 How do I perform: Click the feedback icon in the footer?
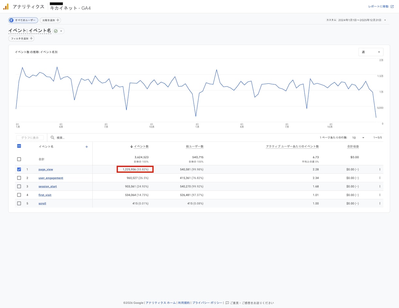pyautogui.click(x=227, y=303)
